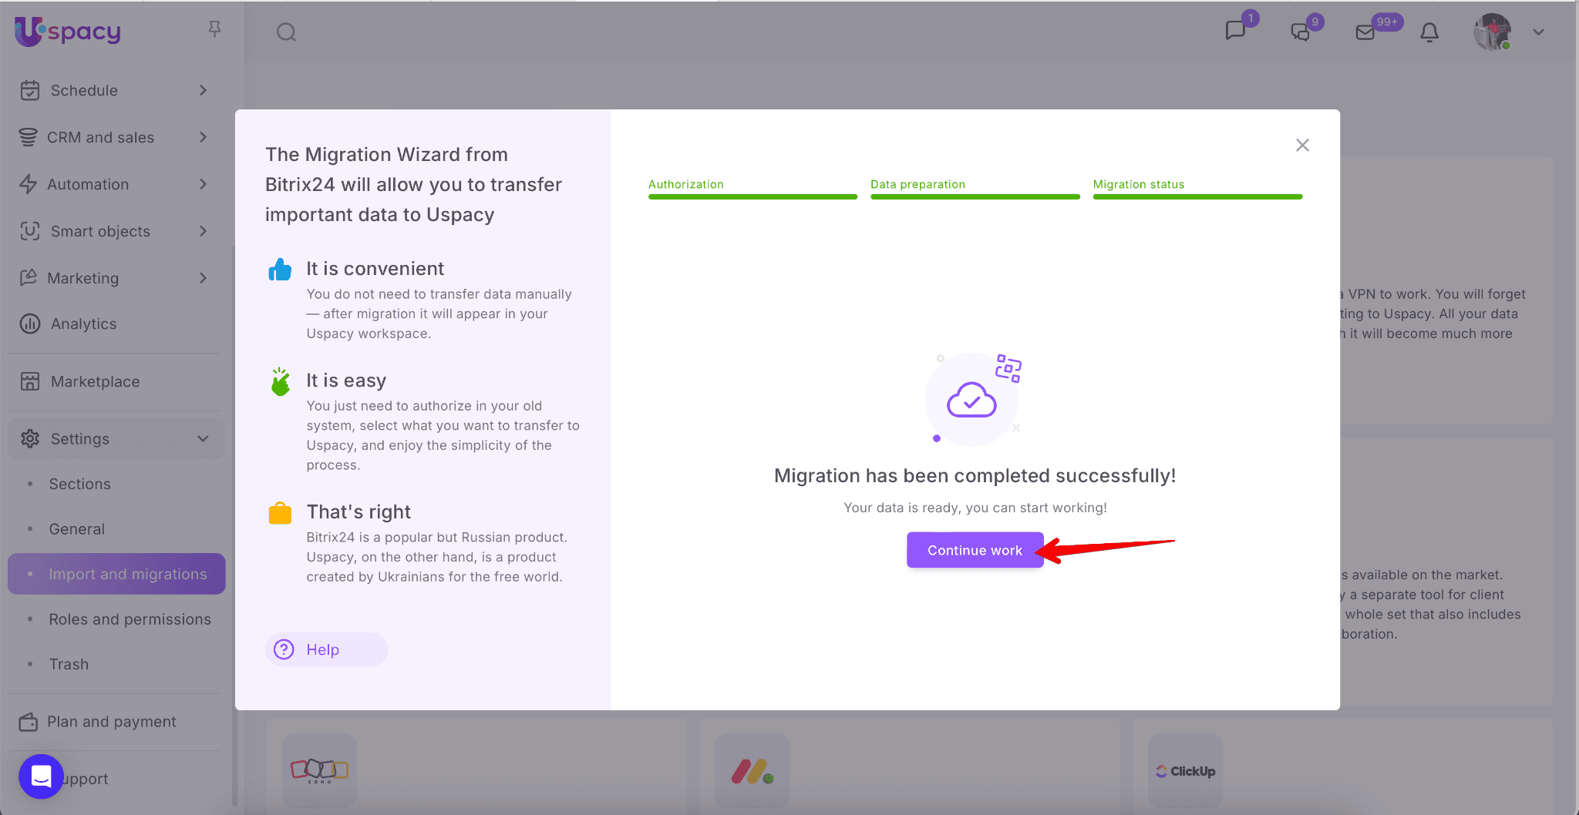The image size is (1579, 815).
Task: Expand CRM and sales chevron
Action: 203,137
